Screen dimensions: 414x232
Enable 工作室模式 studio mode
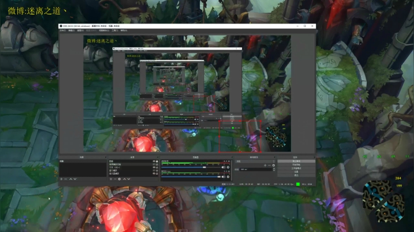[x=296, y=168]
